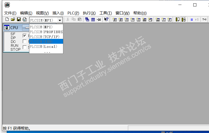Click the DC indicator label
The height and width of the screenshot is (133, 209).
point(13,42)
